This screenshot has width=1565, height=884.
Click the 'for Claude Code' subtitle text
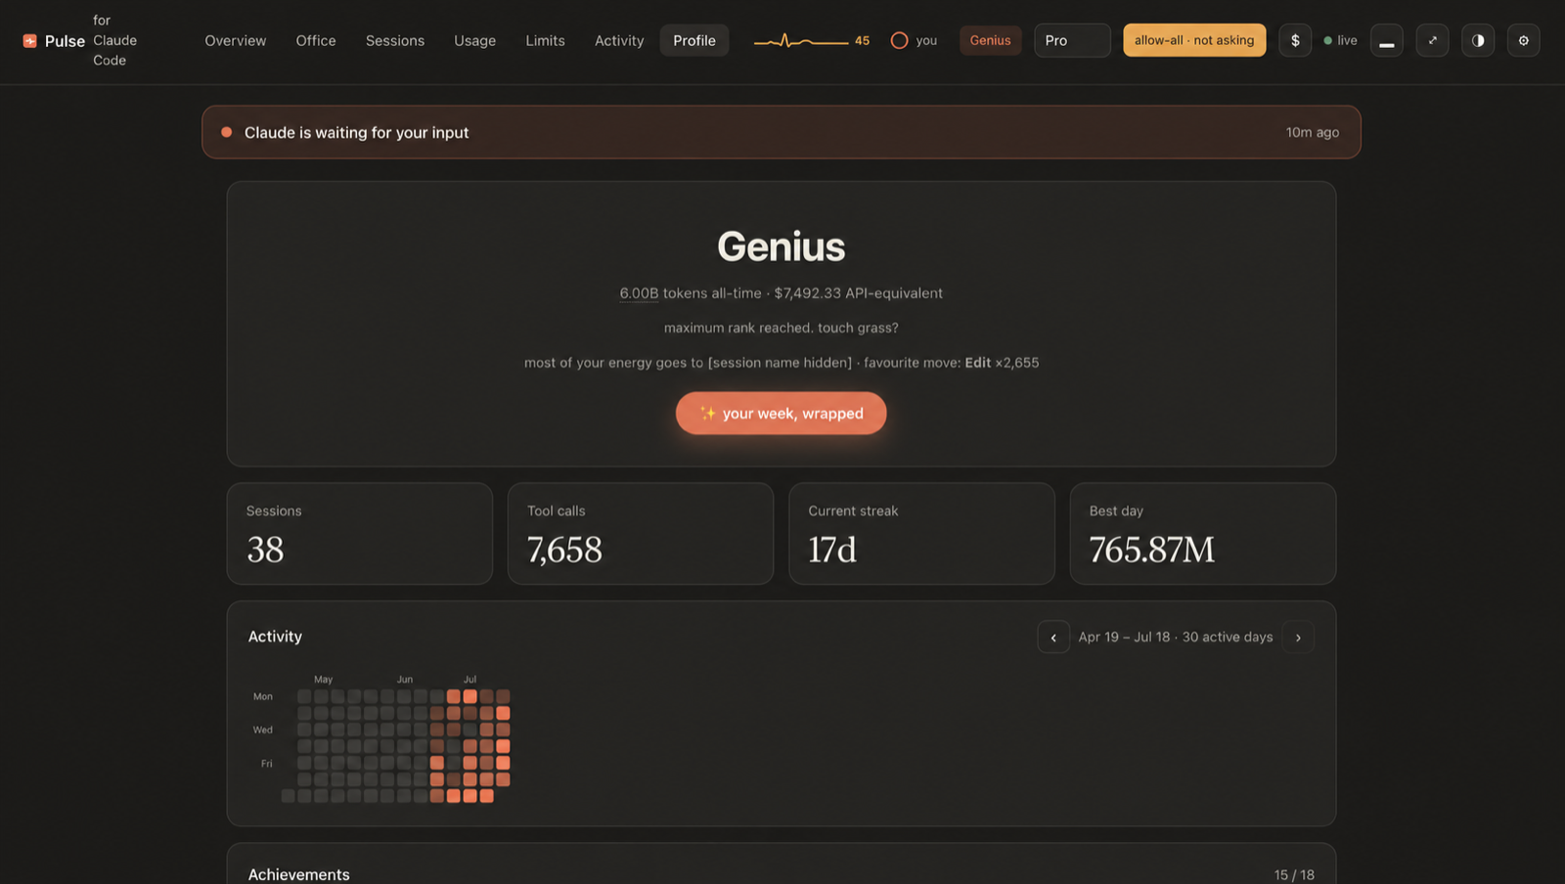[x=115, y=40]
